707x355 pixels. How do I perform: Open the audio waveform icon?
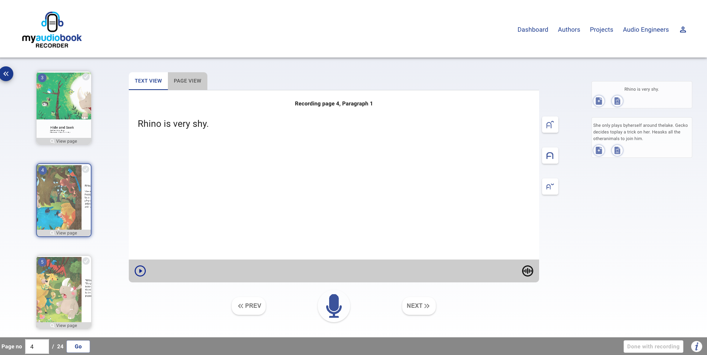click(x=528, y=271)
